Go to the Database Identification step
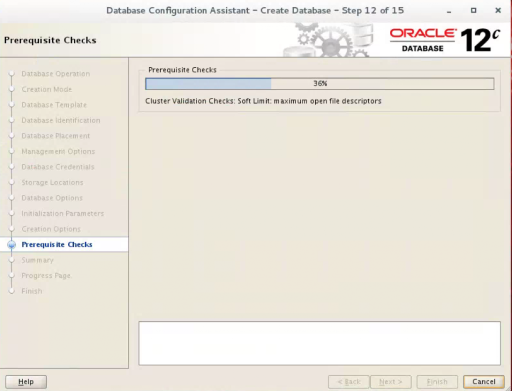512x391 pixels. click(x=60, y=120)
